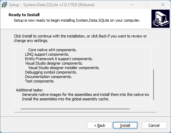The image size is (171, 133).
Task: Click the 'Test components.' line
Action: click(40, 81)
